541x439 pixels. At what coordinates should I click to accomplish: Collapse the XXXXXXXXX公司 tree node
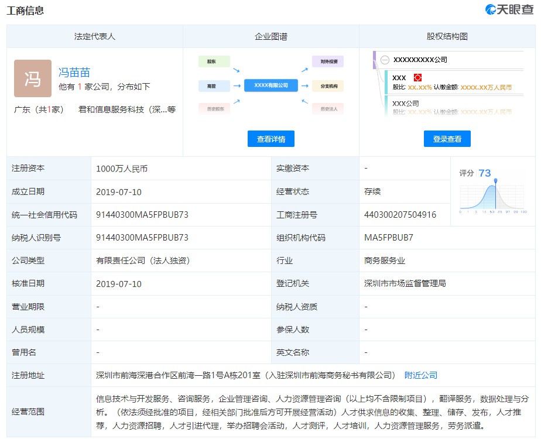coord(385,60)
